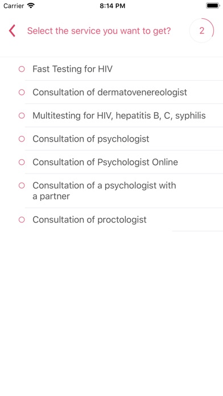
Task: Pick the Consultation of psychologist label
Action: [91, 139]
